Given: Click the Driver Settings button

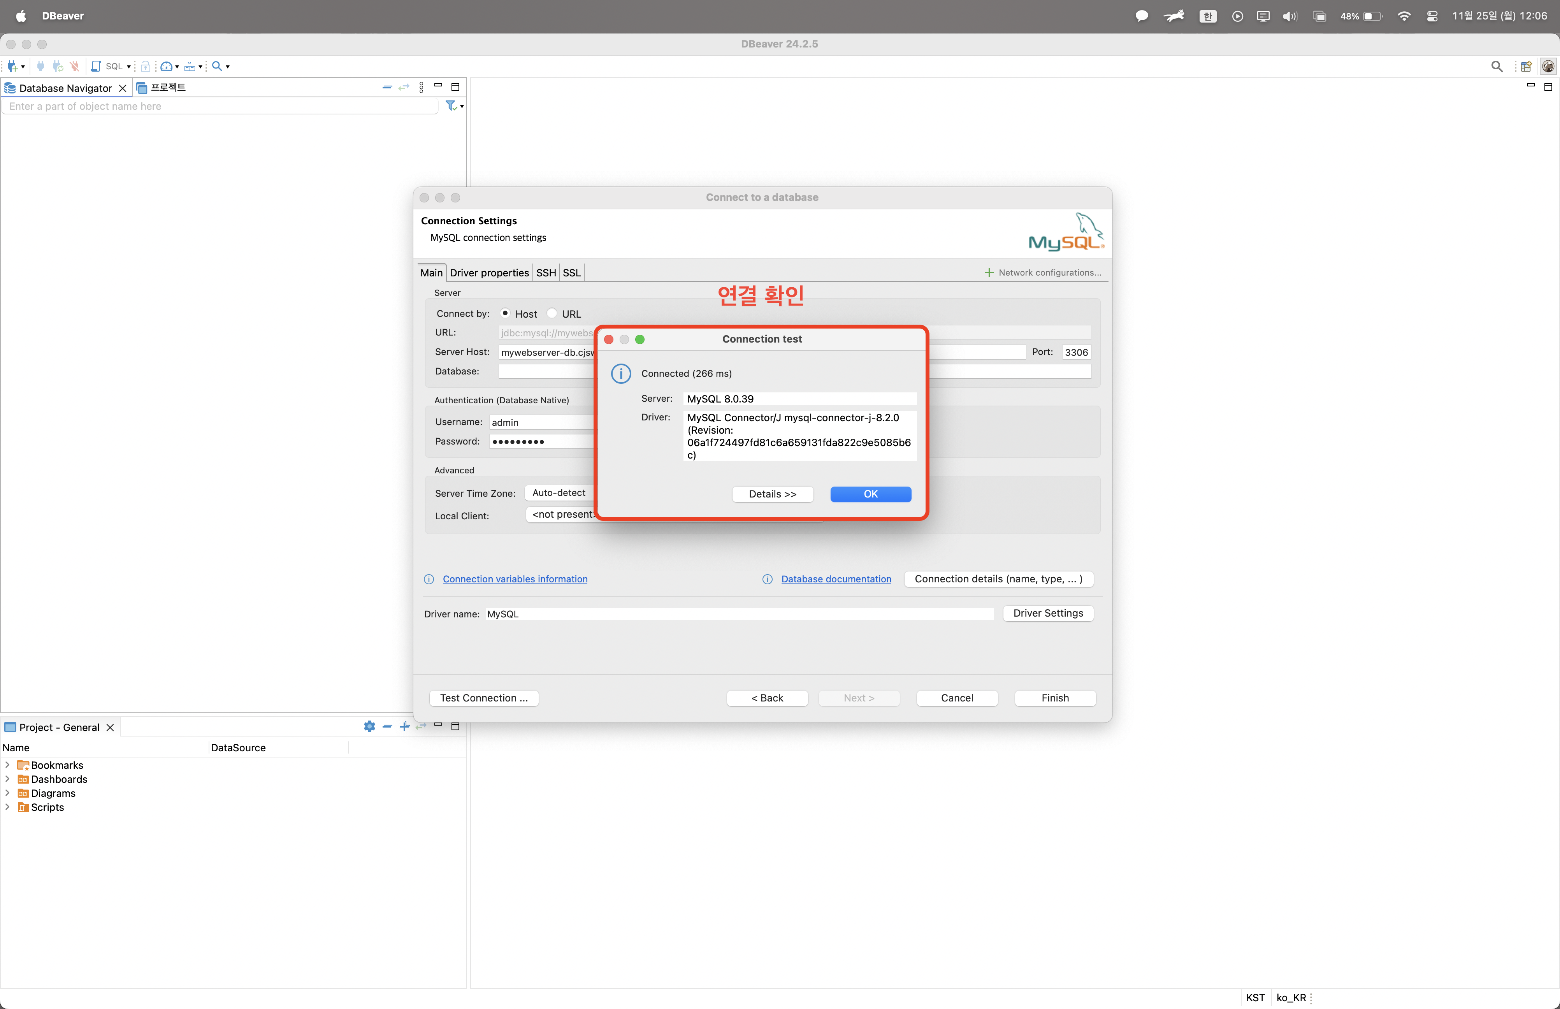Looking at the screenshot, I should [1048, 613].
